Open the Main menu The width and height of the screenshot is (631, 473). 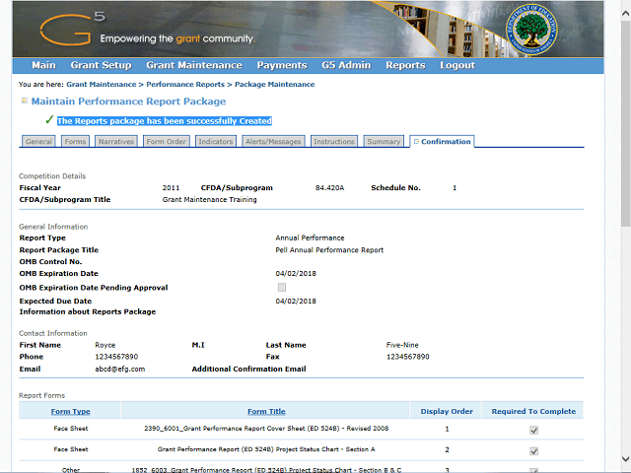(43, 65)
